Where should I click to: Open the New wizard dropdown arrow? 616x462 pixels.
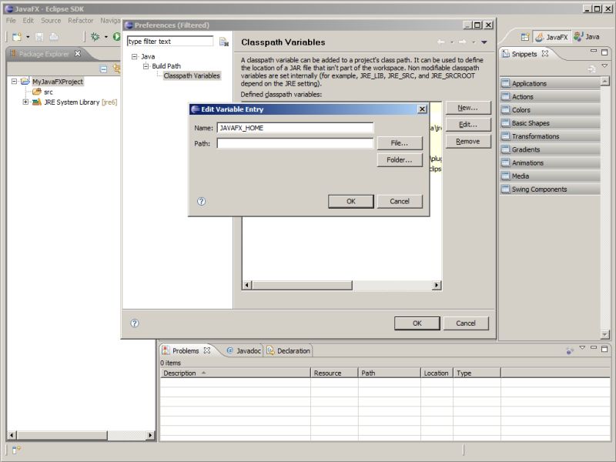[28, 37]
